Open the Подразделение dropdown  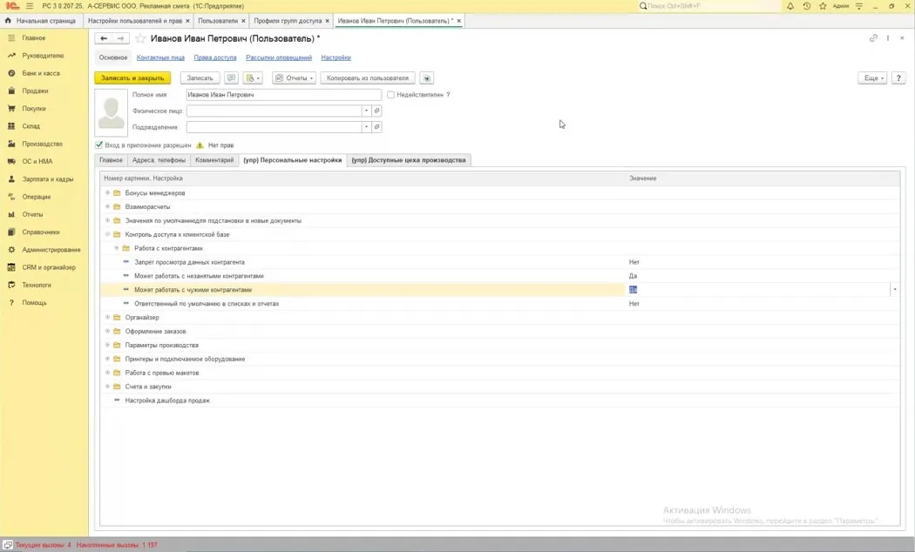click(367, 127)
